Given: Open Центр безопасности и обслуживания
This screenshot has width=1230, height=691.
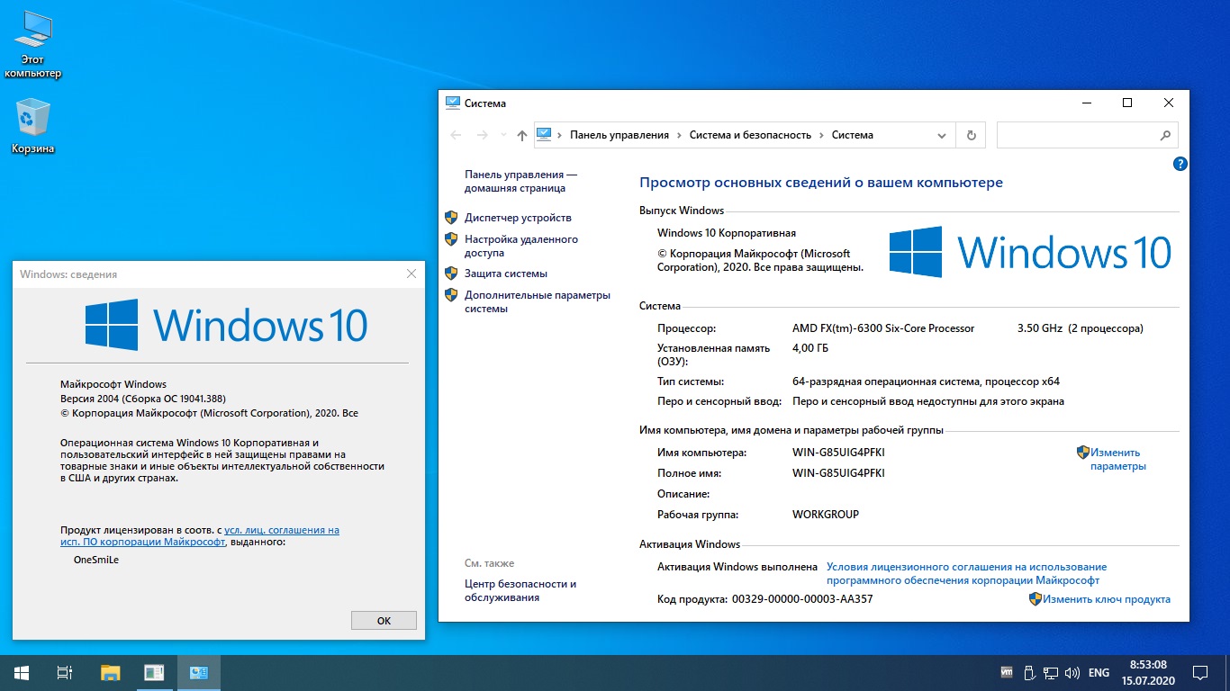Looking at the screenshot, I should 521,589.
